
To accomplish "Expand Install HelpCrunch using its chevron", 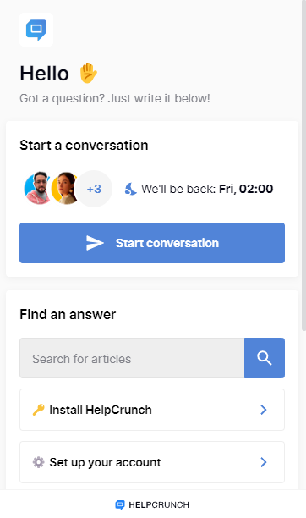I will [264, 410].
